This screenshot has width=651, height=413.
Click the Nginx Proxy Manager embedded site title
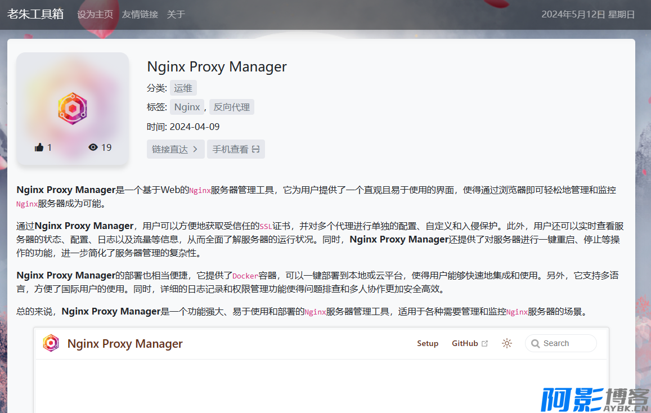(125, 344)
